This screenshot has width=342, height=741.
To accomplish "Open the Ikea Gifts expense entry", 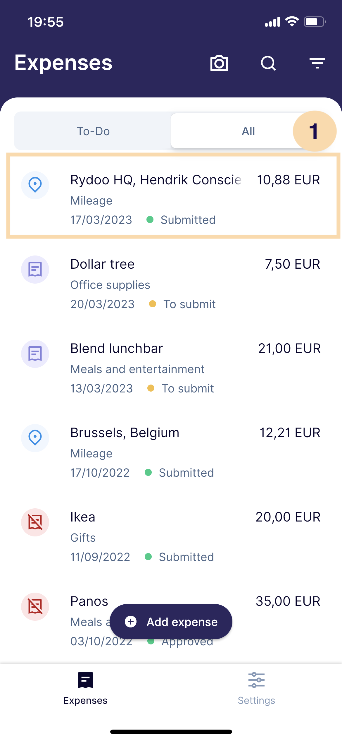I will pyautogui.click(x=171, y=537).
